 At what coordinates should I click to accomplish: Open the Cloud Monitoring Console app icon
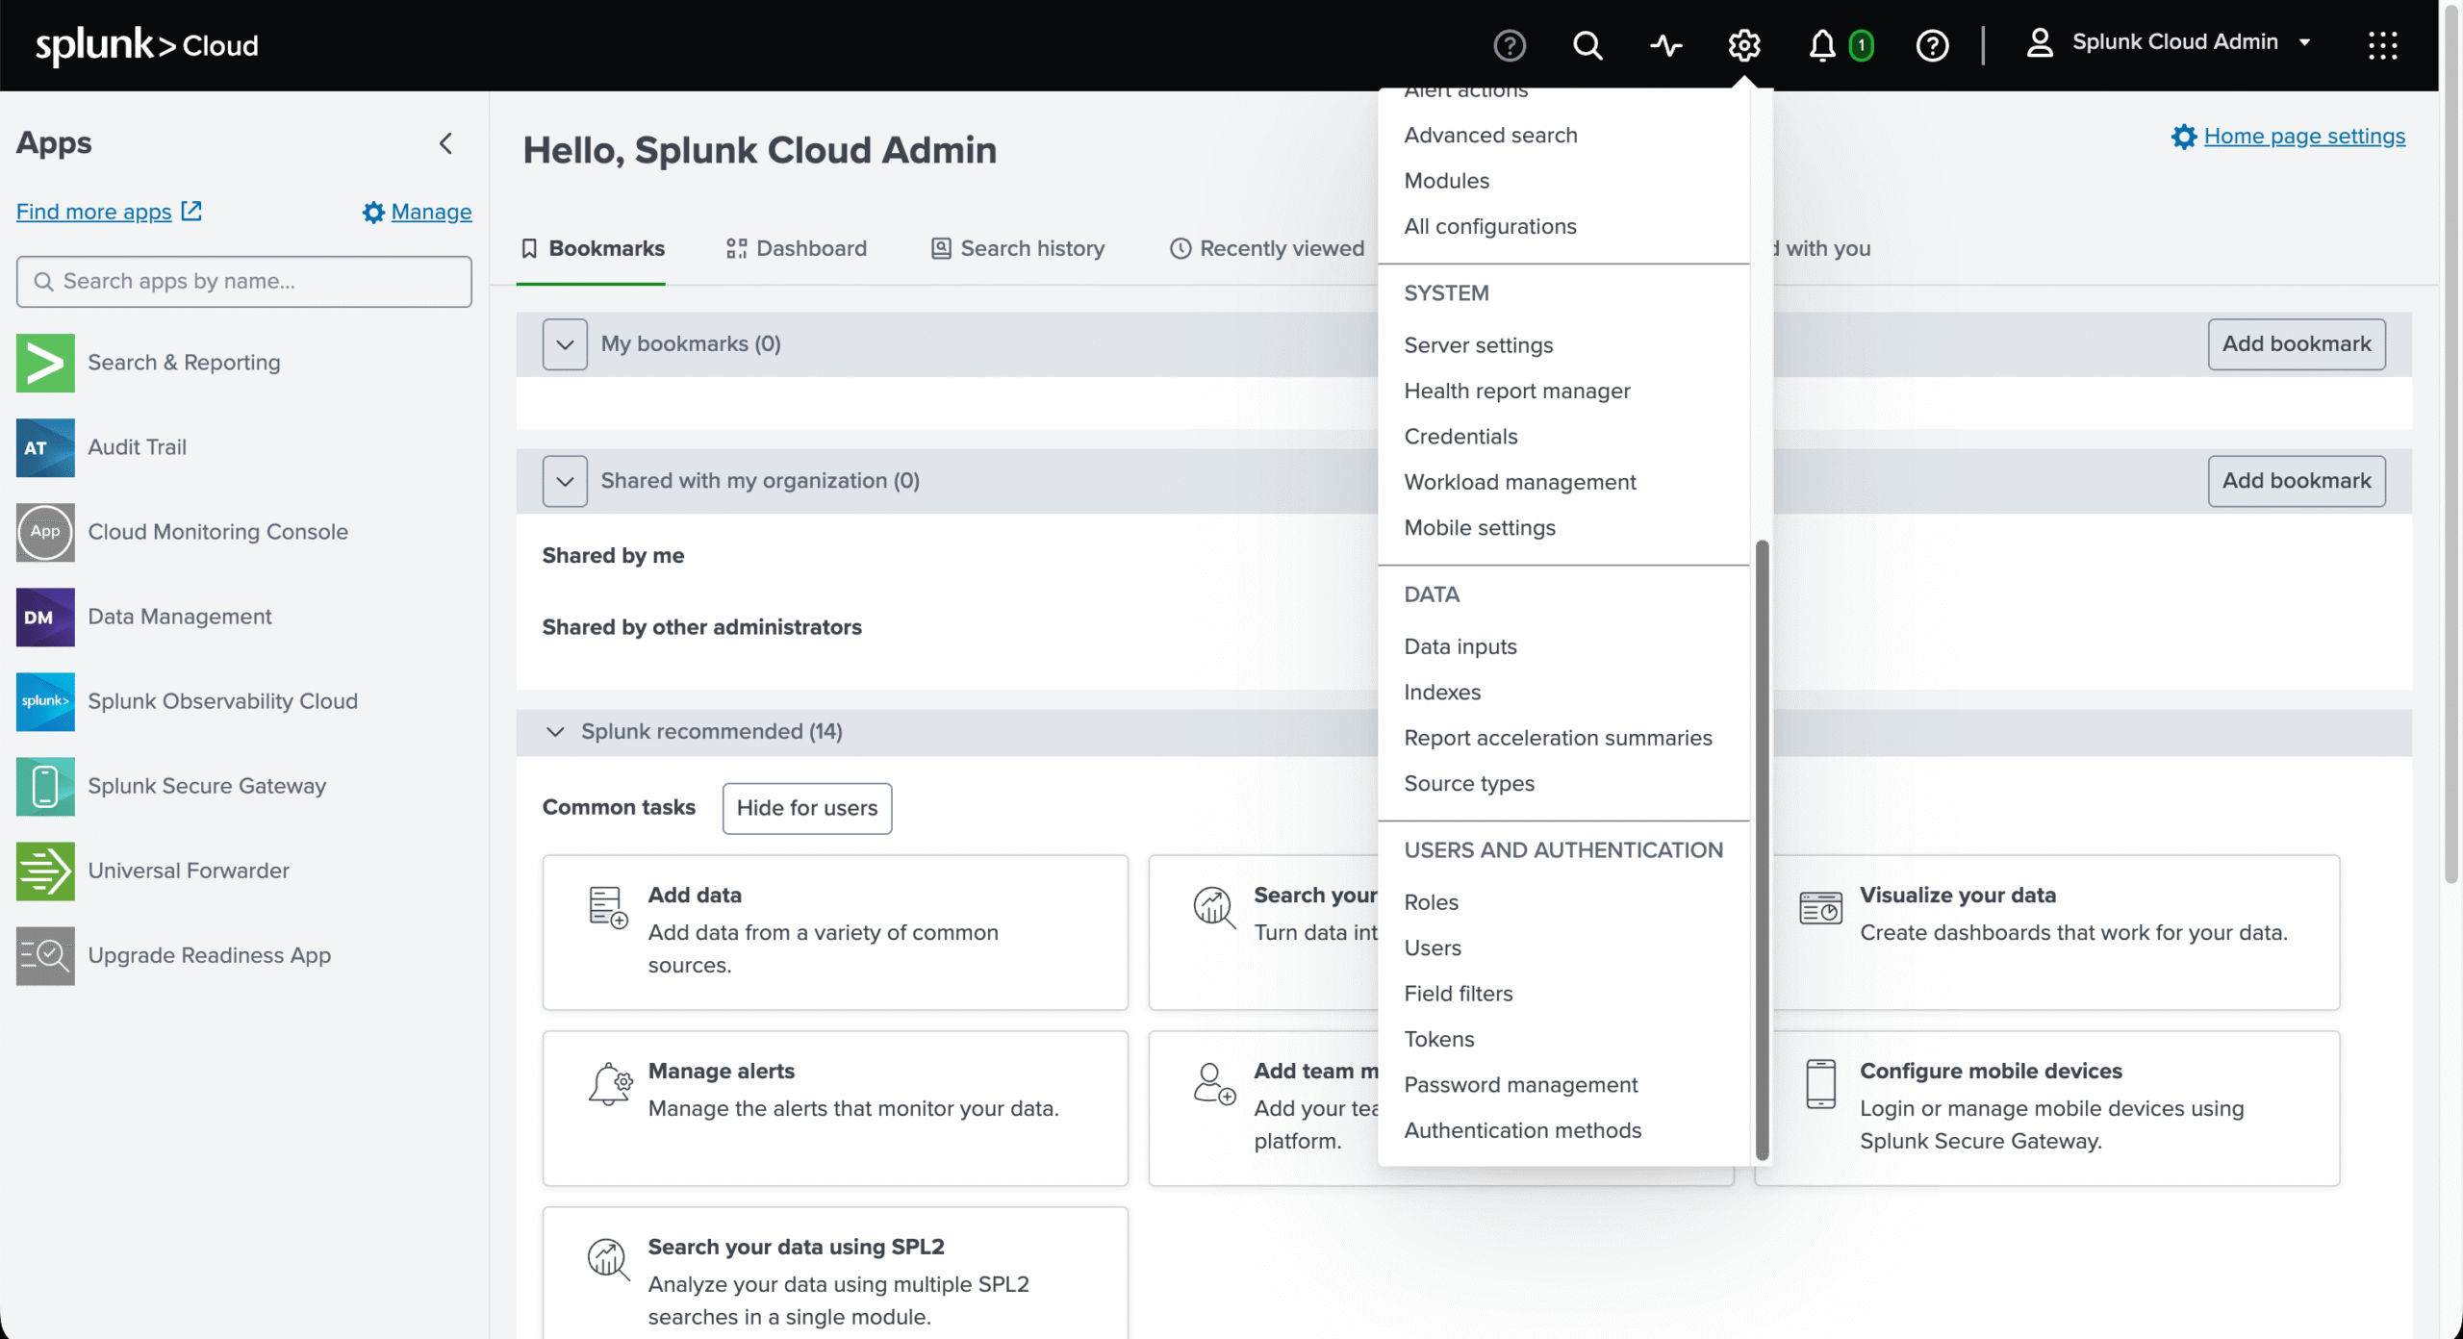[45, 532]
